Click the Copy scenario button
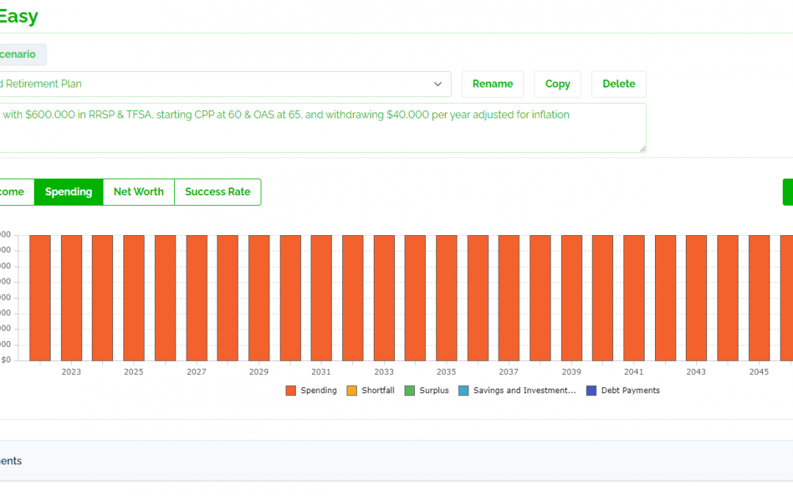This screenshot has height=496, width=793. coord(557,84)
